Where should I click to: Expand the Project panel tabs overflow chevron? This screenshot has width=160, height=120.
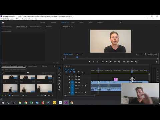tap(55, 66)
